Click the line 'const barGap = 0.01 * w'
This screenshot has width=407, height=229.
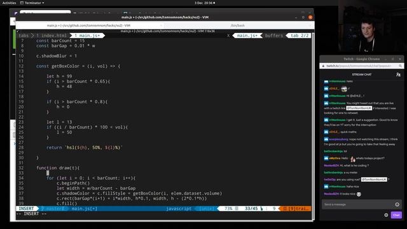[66, 46]
